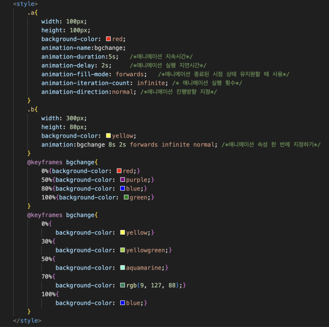329x327 pixels.
Task: Click the comment '애니메이션 실행 횟수'
Action: (x=207, y=83)
